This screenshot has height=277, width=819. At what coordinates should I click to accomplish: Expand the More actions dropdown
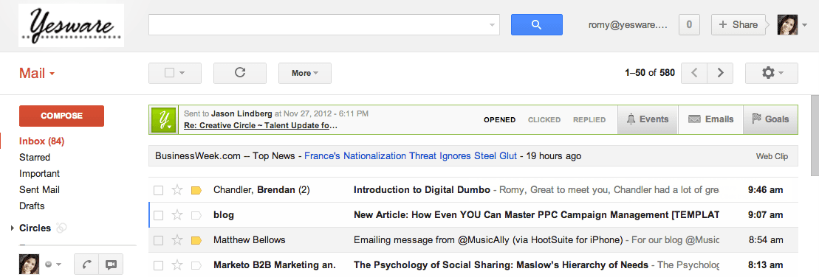tap(305, 73)
